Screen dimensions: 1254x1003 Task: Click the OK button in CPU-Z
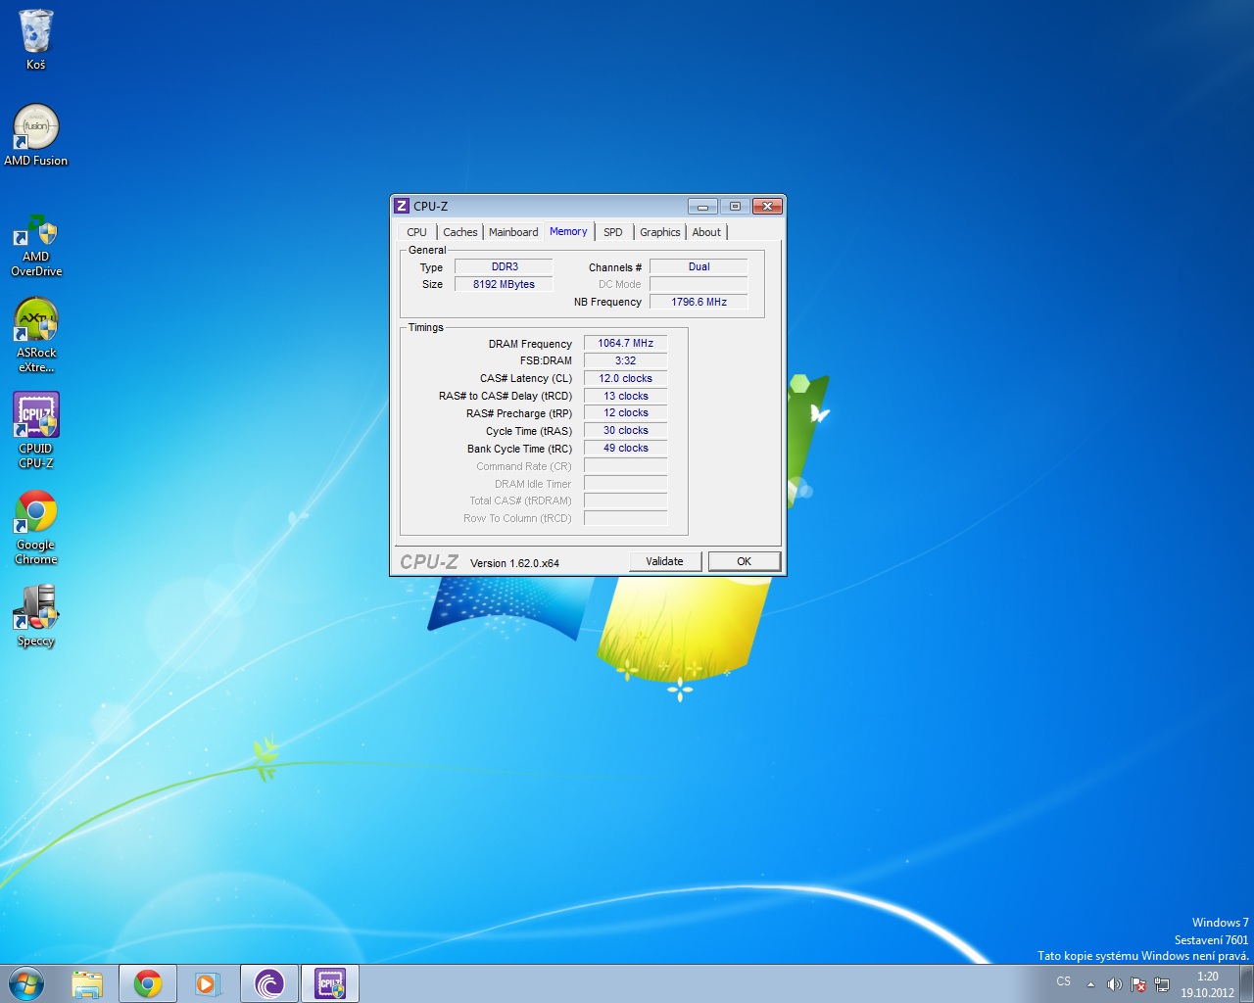[x=744, y=561]
